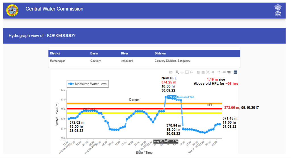The image size is (291, 160).
Task: Click the CWC logo at top left
Action: point(12,11)
